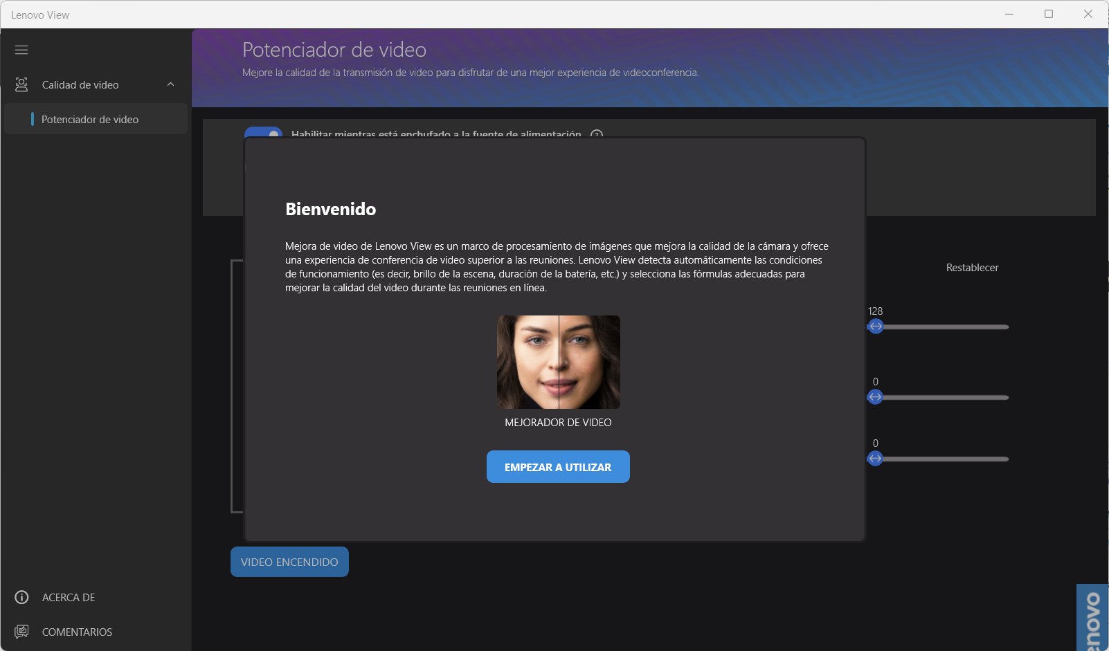
Task: Click the help question mark icon
Action: pos(597,134)
